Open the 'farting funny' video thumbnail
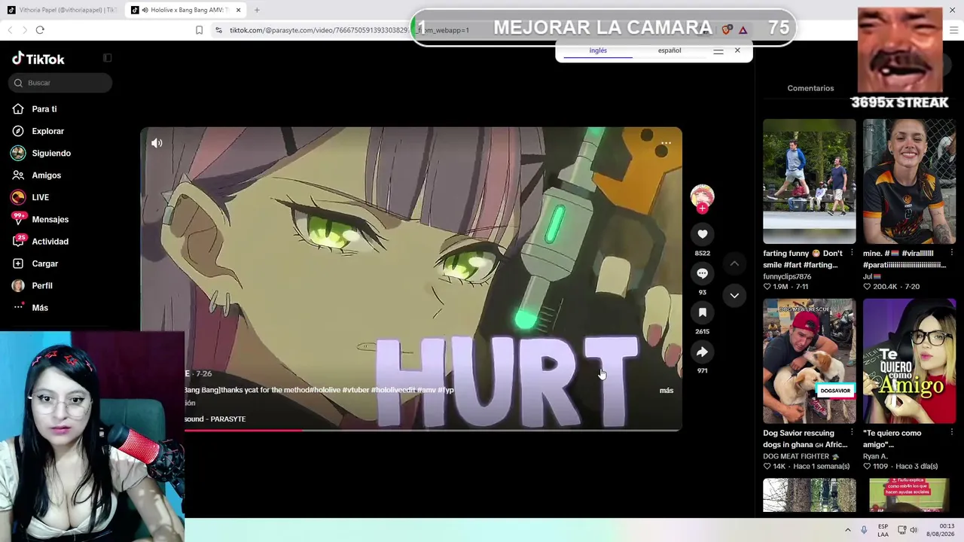Viewport: 964px width, 542px height. pyautogui.click(x=809, y=181)
